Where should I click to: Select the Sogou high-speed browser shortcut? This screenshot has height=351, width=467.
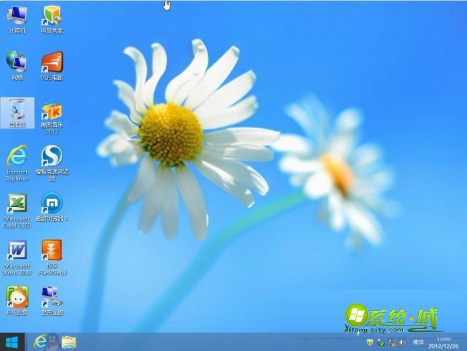coord(52,163)
